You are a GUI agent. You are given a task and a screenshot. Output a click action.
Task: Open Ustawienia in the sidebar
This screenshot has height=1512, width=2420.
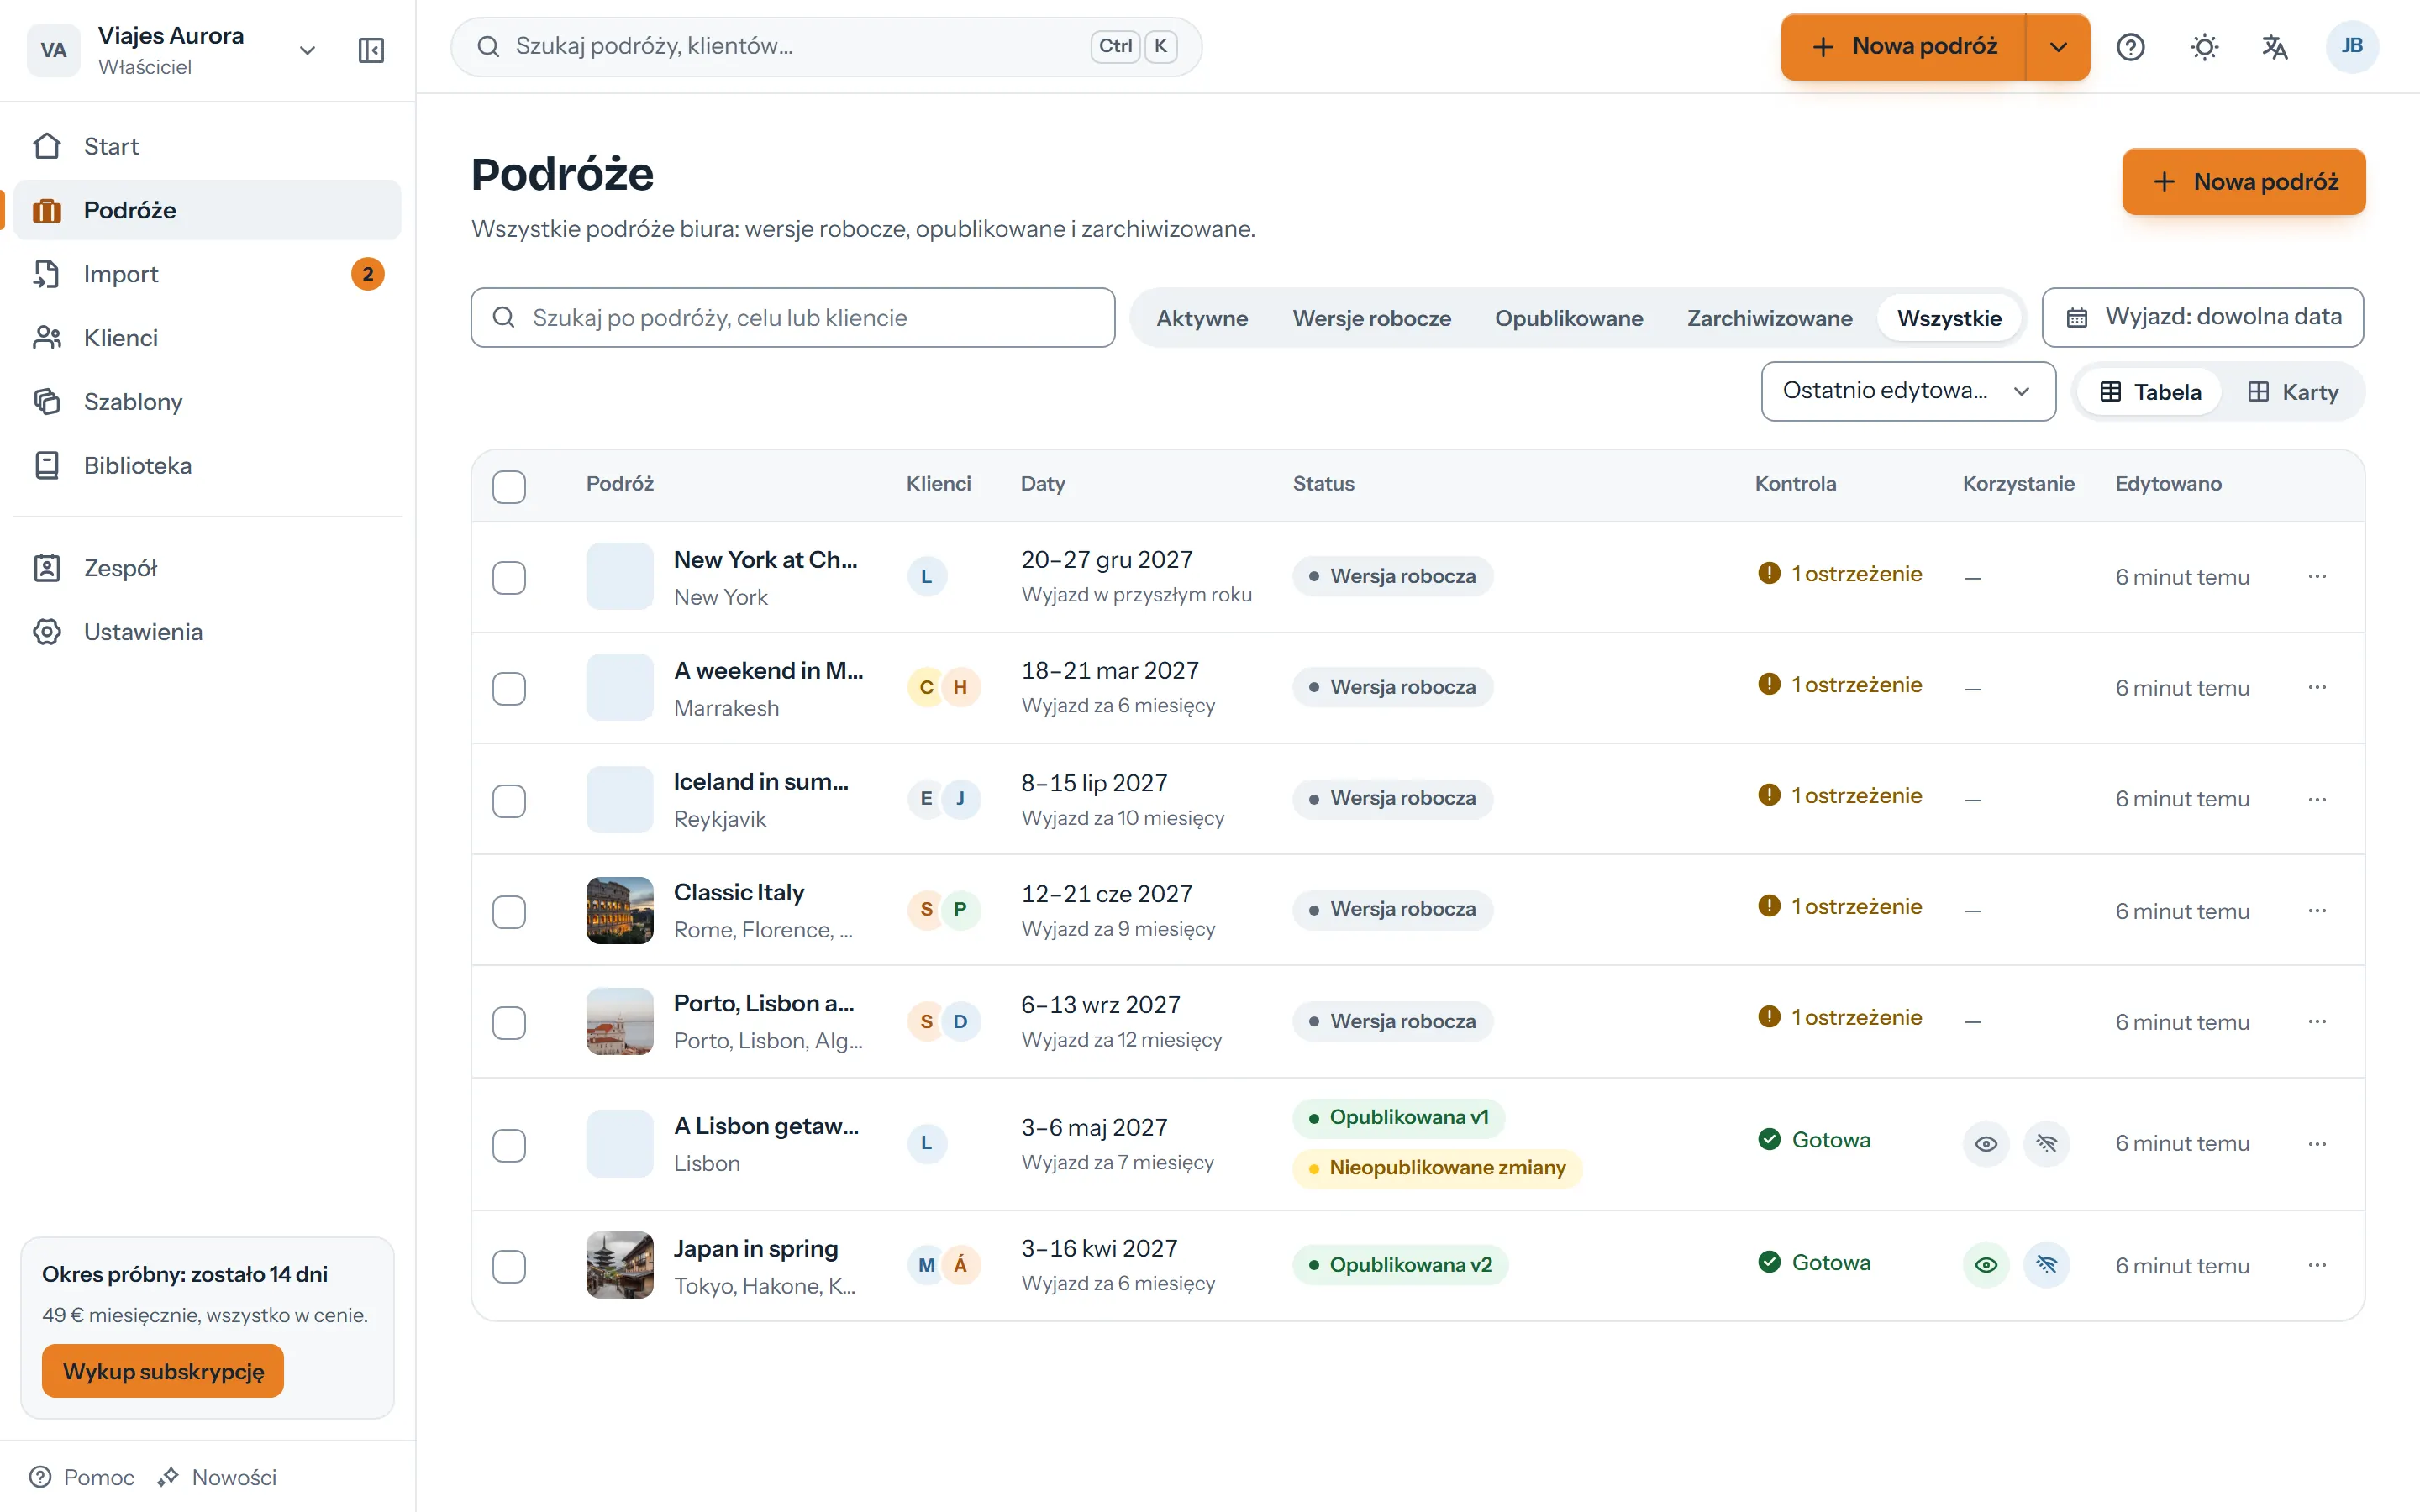[207, 632]
